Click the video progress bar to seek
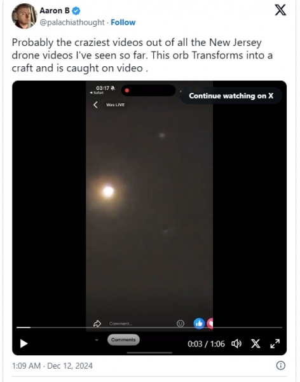 149,327
